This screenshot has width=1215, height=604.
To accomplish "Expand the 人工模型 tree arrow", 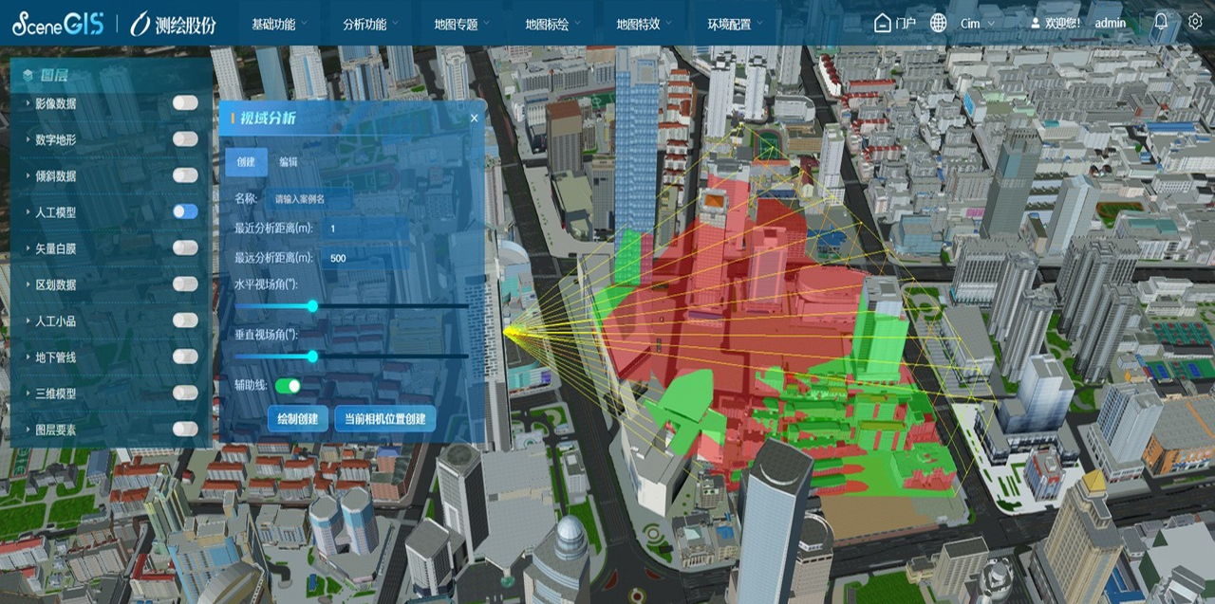I will click(x=28, y=212).
